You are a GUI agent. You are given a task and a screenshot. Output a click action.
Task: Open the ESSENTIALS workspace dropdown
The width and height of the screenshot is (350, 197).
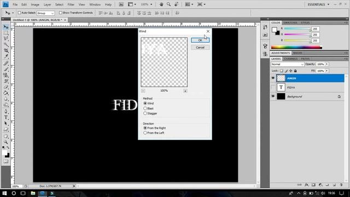pyautogui.click(x=318, y=4)
